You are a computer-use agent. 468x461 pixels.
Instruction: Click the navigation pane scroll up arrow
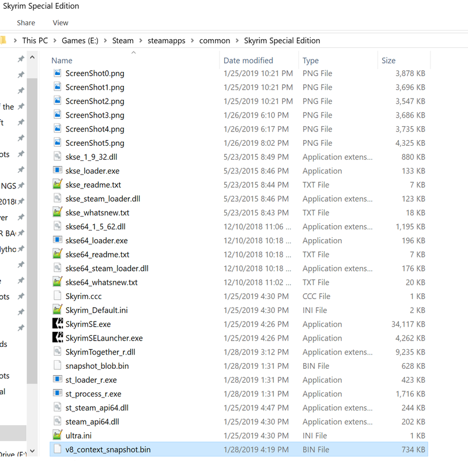pos(32,57)
